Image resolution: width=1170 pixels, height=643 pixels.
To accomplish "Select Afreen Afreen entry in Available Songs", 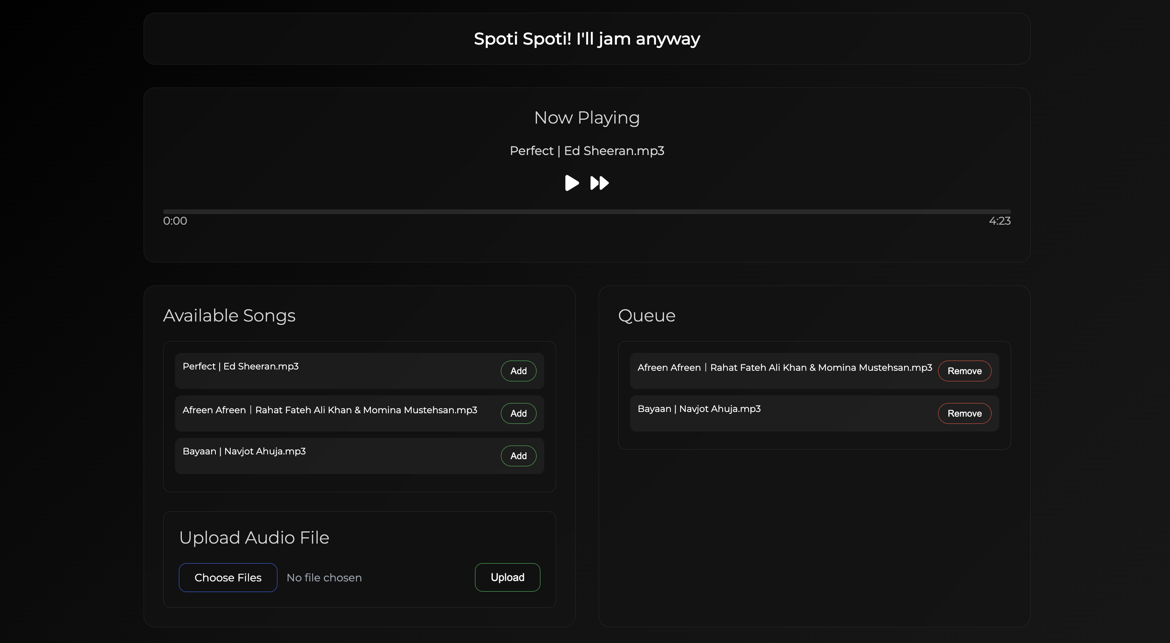I will (x=329, y=410).
